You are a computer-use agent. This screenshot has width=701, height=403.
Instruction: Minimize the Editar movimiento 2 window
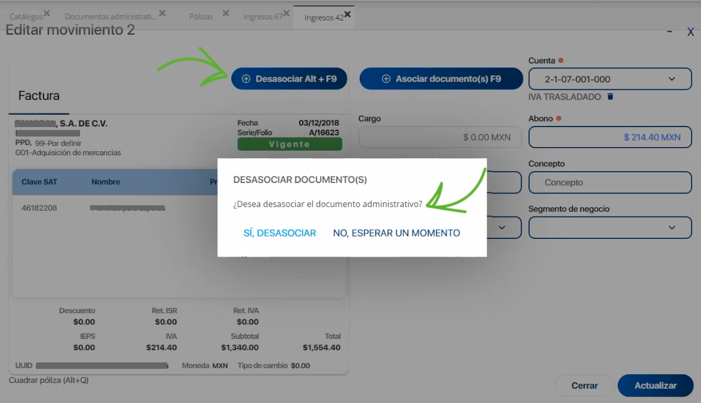[x=670, y=32]
